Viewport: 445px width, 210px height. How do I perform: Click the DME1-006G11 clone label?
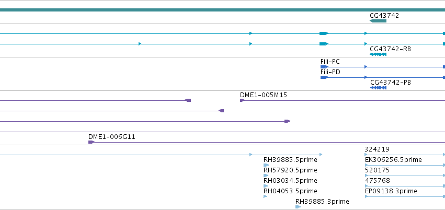[112, 137]
